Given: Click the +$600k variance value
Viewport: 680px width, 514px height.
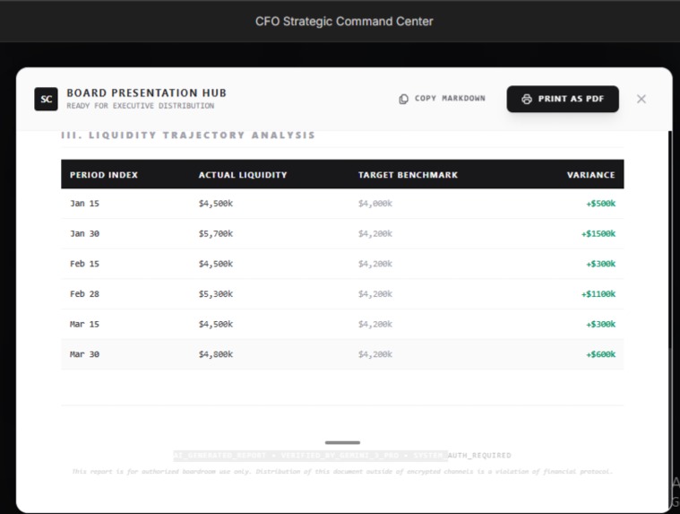Looking at the screenshot, I should (600, 354).
